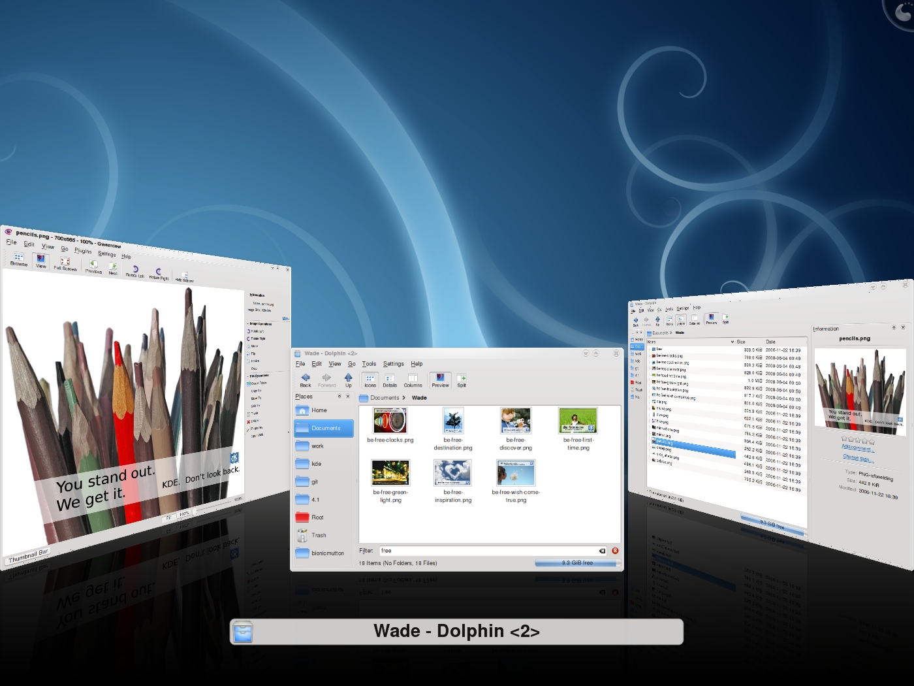Open the Tools menu in center Dolphin
914x686 pixels.
pyautogui.click(x=369, y=364)
